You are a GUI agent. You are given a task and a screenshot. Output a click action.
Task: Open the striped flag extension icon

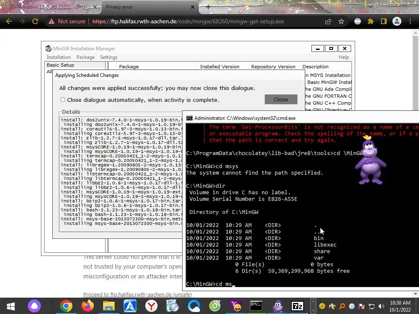click(358, 21)
